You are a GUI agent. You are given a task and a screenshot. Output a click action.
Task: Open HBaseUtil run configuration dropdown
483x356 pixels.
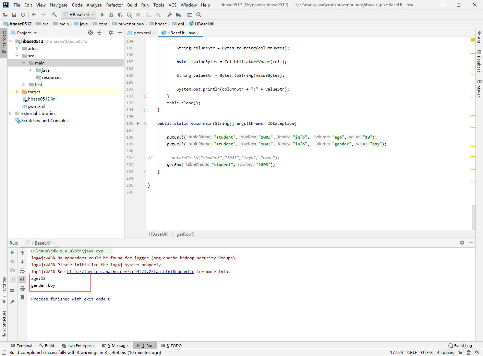[79, 15]
